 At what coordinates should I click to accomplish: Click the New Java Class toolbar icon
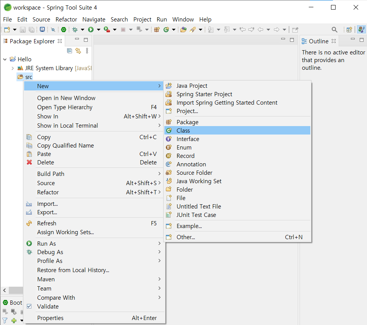[166, 30]
